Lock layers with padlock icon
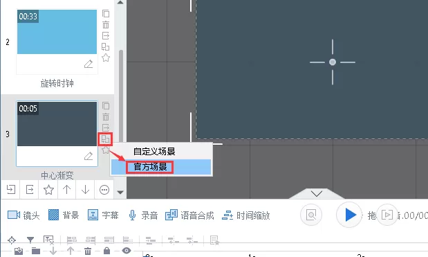 point(106,251)
